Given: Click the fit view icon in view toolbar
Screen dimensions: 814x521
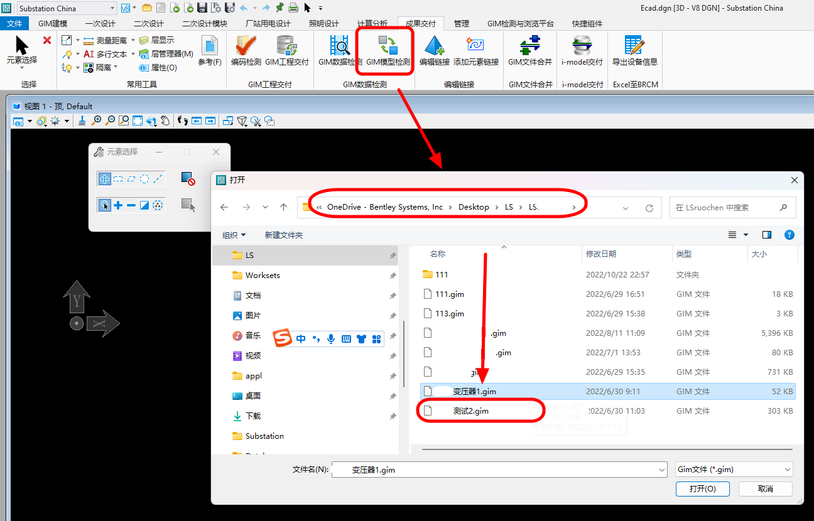Looking at the screenshot, I should (x=138, y=121).
